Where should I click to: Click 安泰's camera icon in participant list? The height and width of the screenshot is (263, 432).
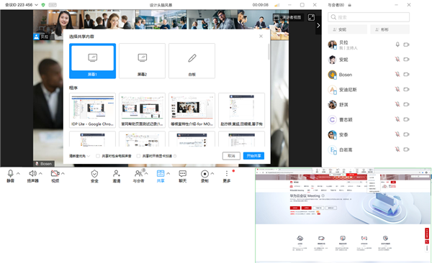coord(406,134)
